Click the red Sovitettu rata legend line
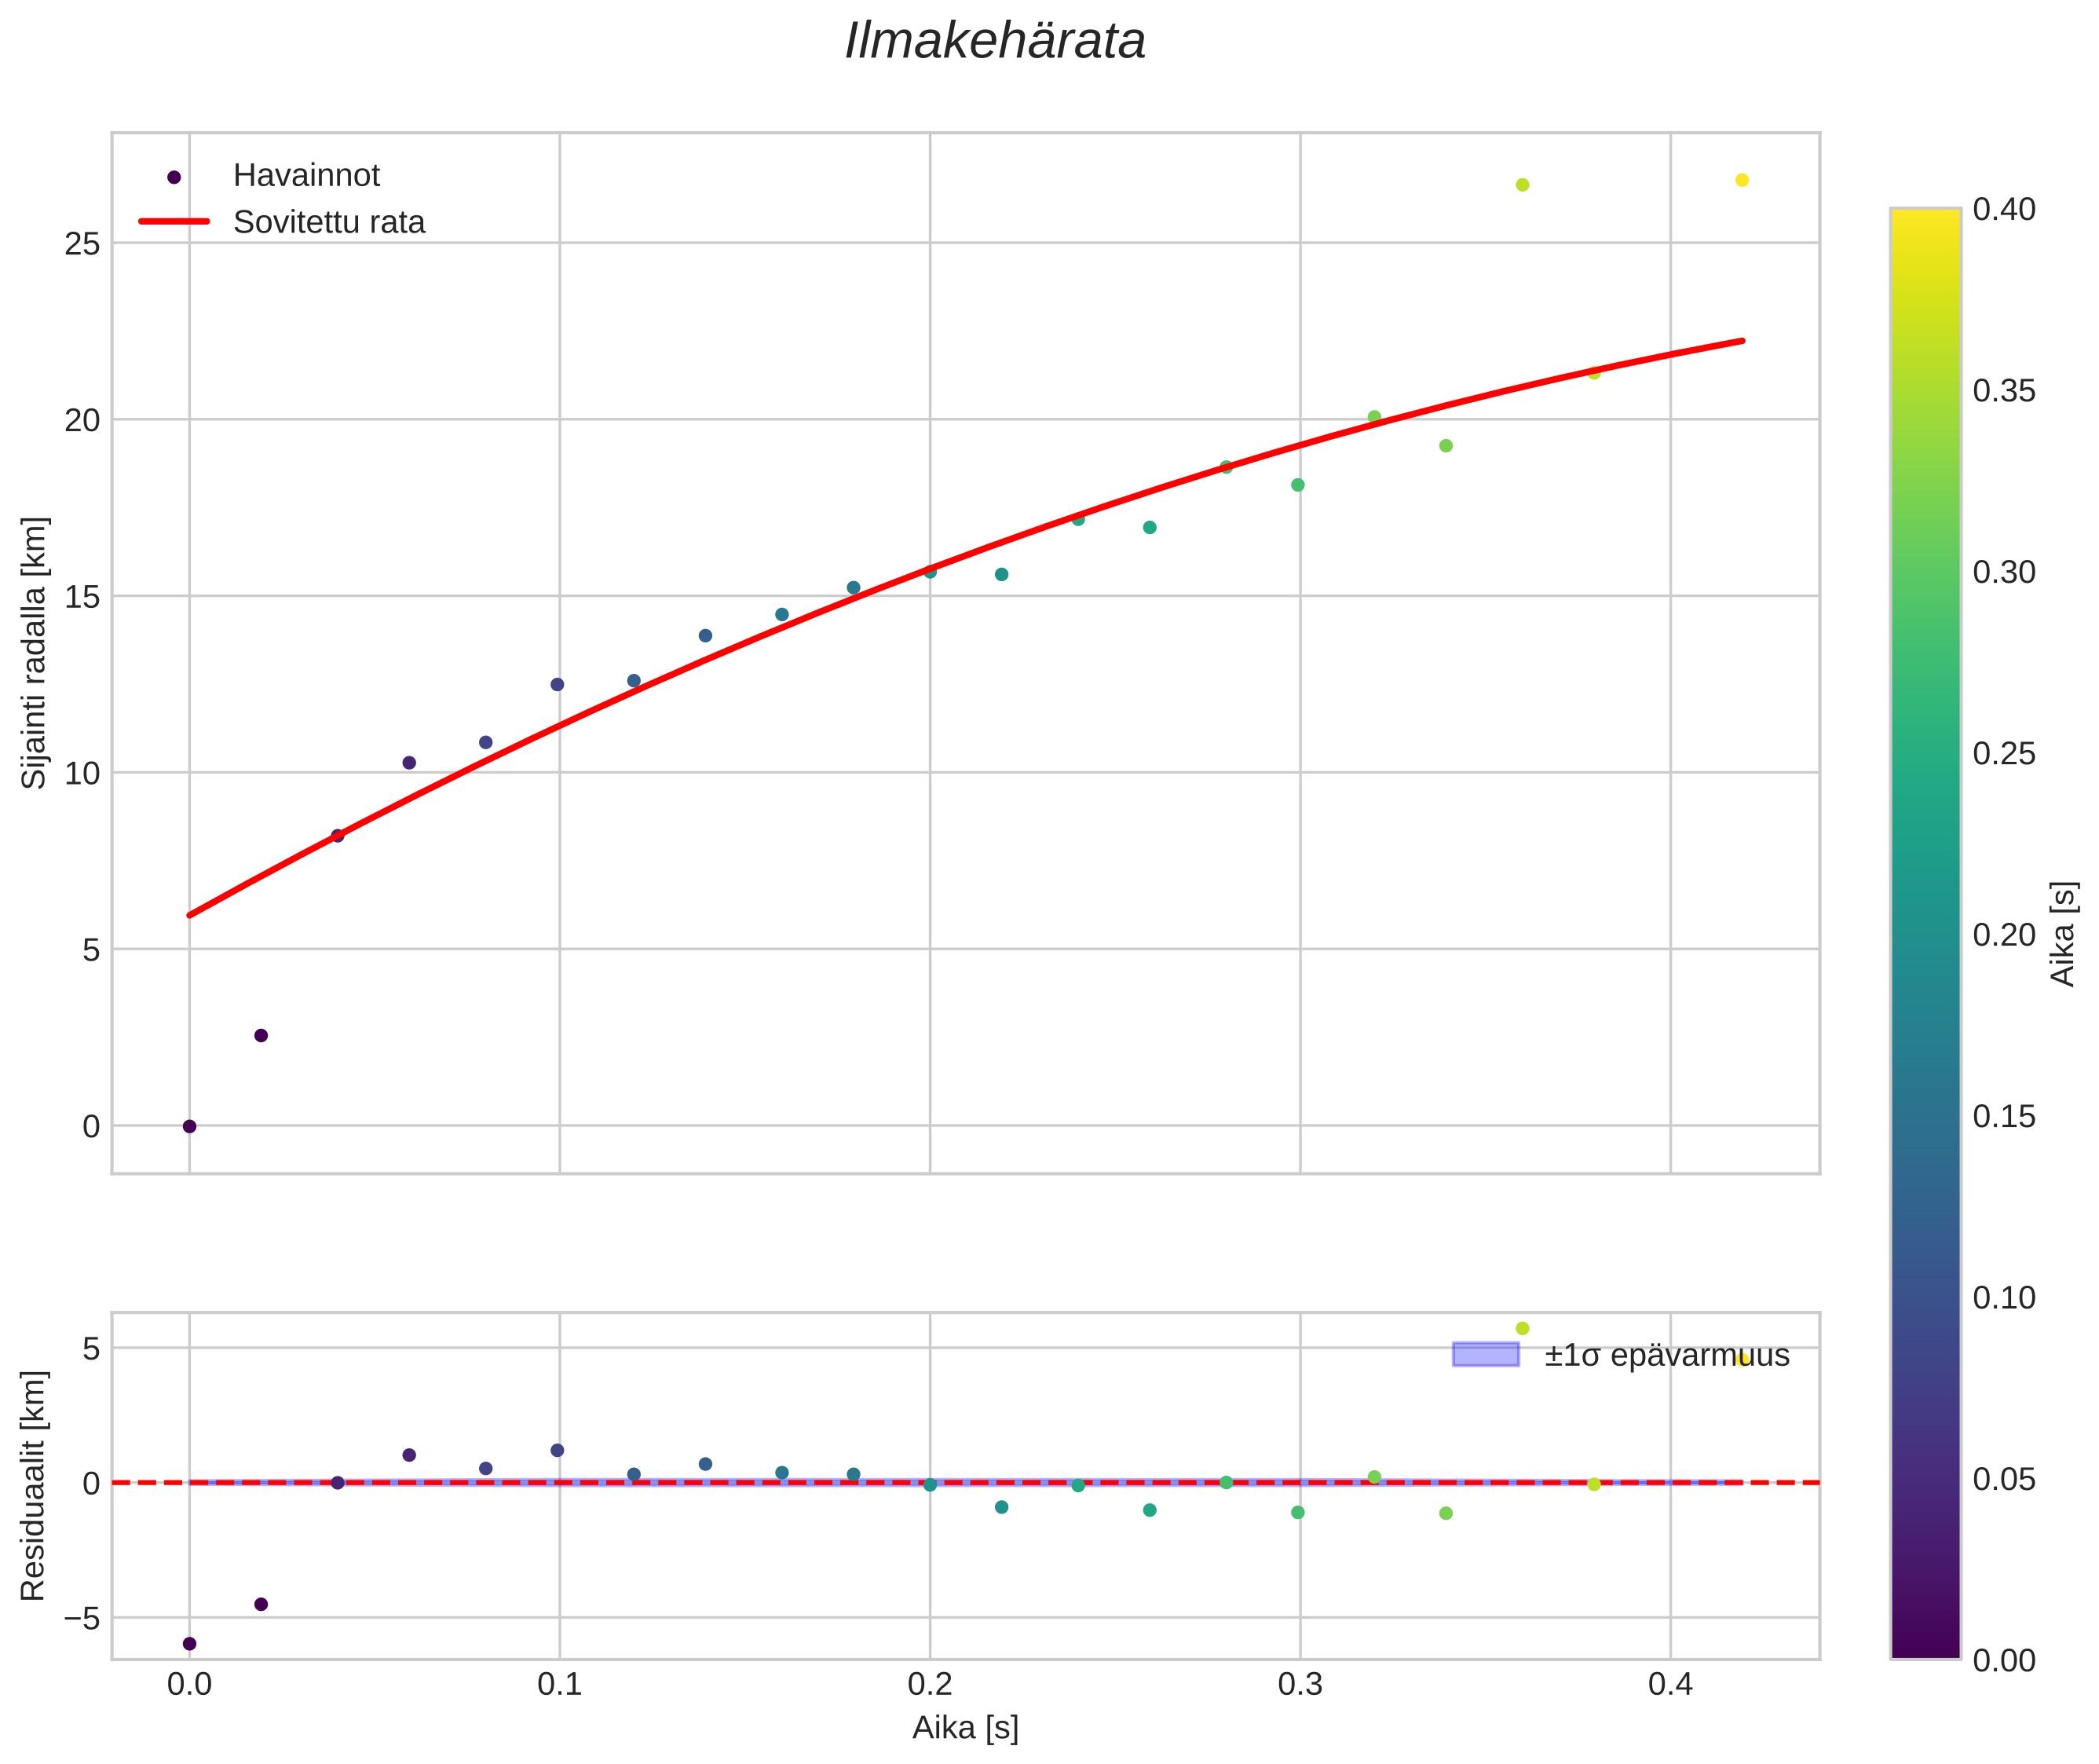 [174, 221]
